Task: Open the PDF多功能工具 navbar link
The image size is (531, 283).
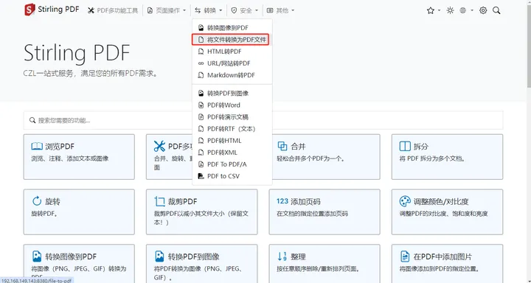Action: click(x=113, y=10)
